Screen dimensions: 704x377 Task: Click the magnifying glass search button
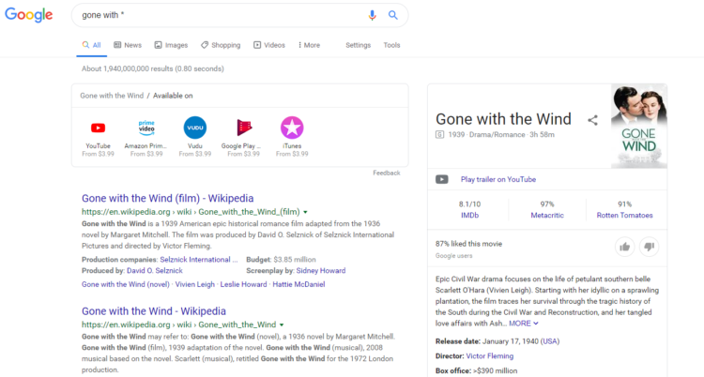(392, 15)
